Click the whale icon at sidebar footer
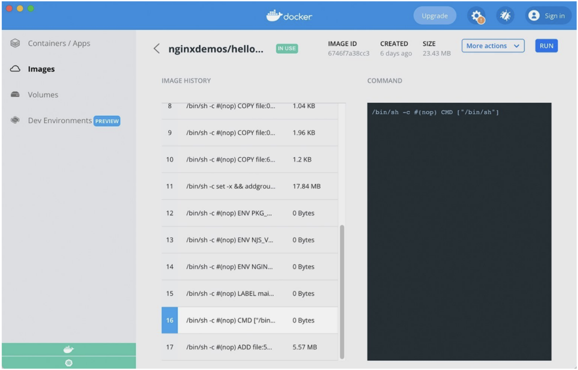This screenshot has width=578, height=370. [68, 349]
